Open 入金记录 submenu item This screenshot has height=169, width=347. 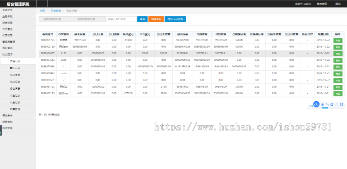[x=15, y=102]
